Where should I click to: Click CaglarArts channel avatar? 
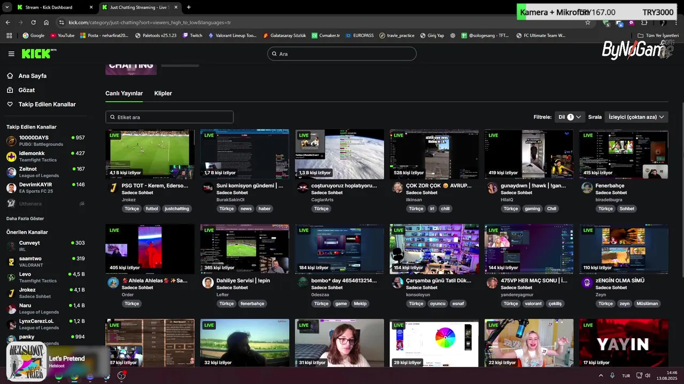click(x=302, y=188)
